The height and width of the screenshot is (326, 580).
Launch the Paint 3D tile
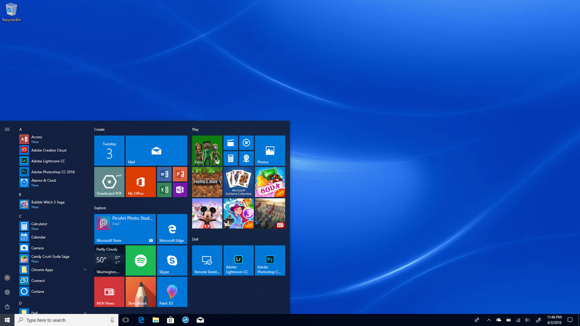pos(172,292)
